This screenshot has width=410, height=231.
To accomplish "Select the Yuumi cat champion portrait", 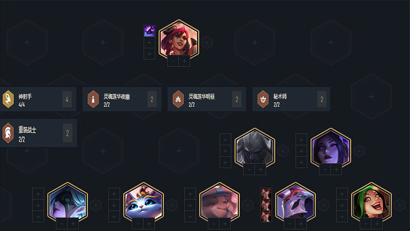I will tap(143, 202).
